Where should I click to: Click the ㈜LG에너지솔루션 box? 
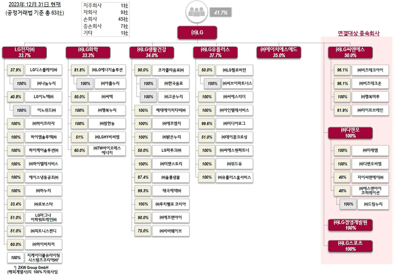tap(107, 70)
